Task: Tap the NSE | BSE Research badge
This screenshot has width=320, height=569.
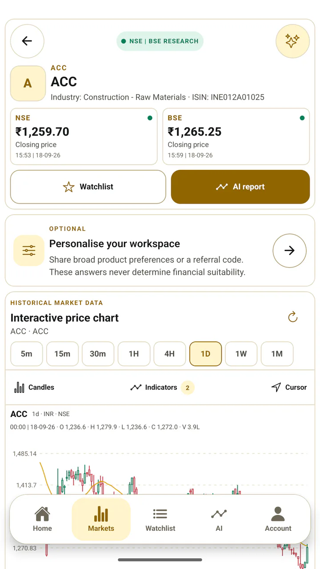Action: pyautogui.click(x=160, y=41)
